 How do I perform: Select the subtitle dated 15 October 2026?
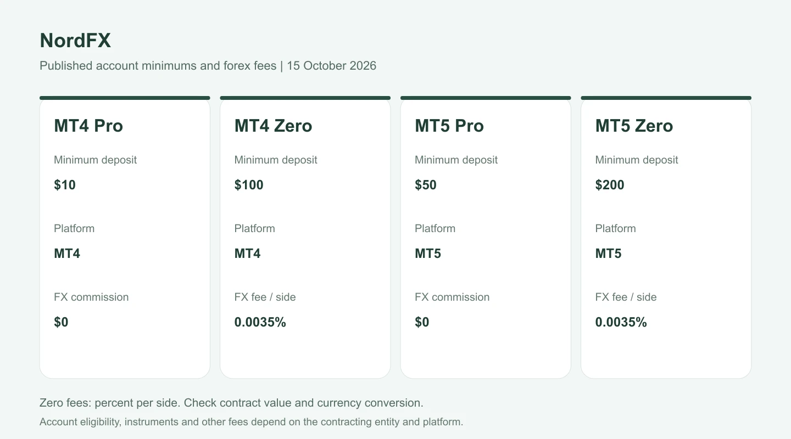(x=208, y=66)
